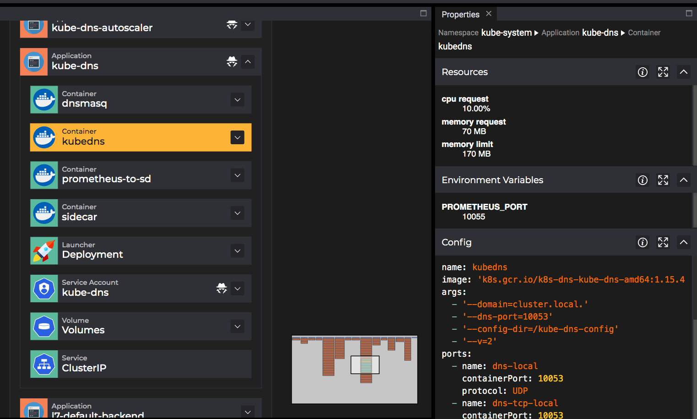The width and height of the screenshot is (697, 419).
Task: Collapse the kube-dns application group
Action: [248, 62]
